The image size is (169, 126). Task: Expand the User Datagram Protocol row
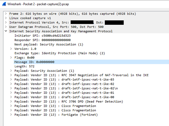[6, 27]
